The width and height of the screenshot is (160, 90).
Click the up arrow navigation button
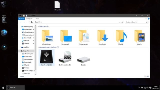pos(29,22)
